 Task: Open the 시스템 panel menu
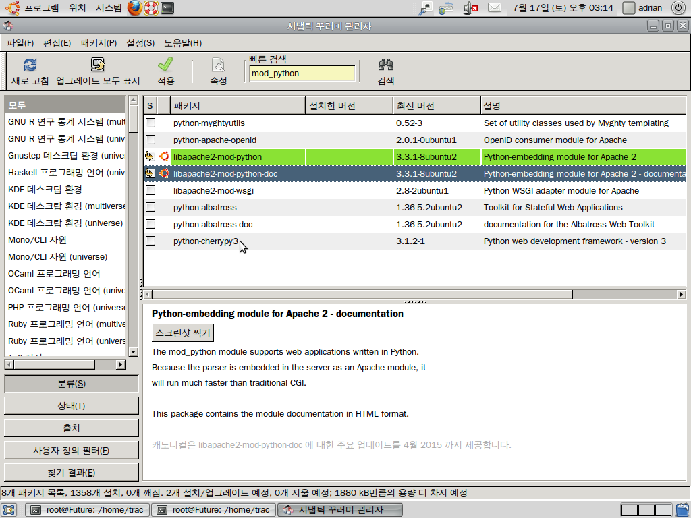108,7
